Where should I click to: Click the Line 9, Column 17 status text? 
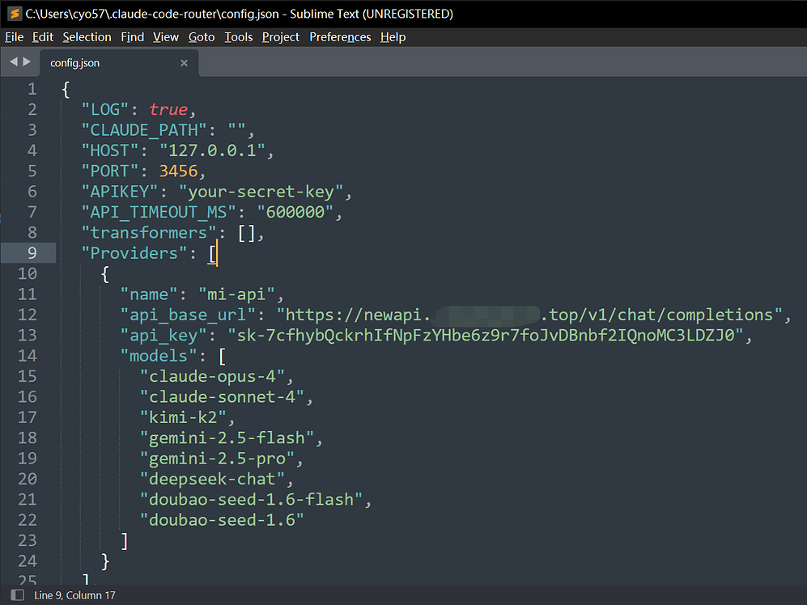coord(74,595)
